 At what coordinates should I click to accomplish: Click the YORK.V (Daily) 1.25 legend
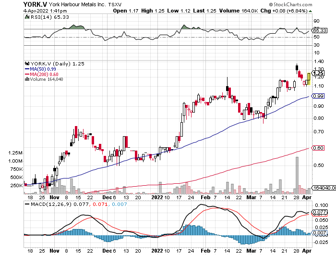pyautogui.click(x=57, y=64)
